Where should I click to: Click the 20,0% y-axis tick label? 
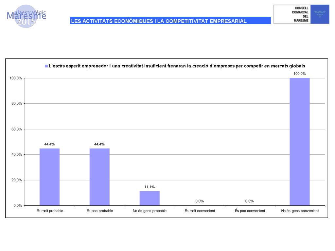tap(17, 180)
